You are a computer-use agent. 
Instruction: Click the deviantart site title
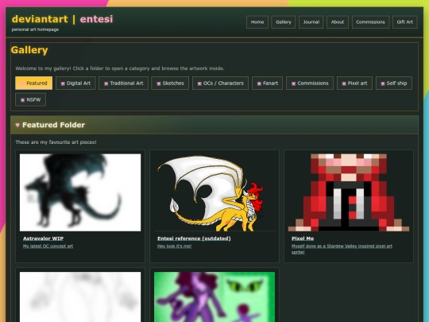pos(40,19)
